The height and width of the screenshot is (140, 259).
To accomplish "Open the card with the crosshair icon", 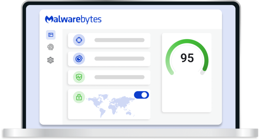I will [109, 40].
